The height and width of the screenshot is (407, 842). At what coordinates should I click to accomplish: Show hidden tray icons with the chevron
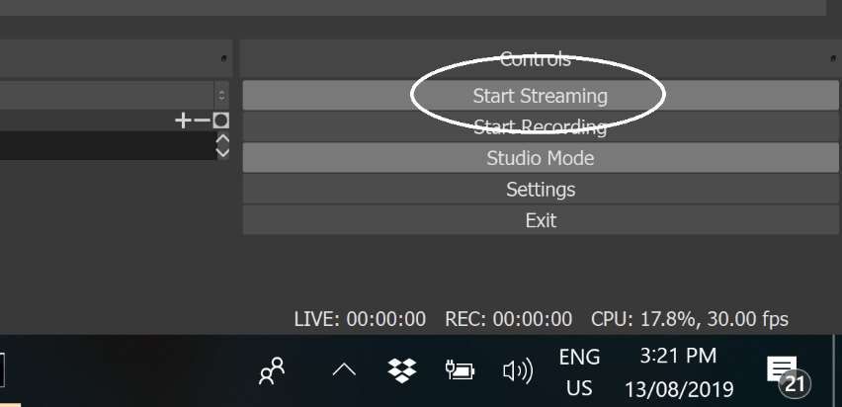tap(344, 370)
